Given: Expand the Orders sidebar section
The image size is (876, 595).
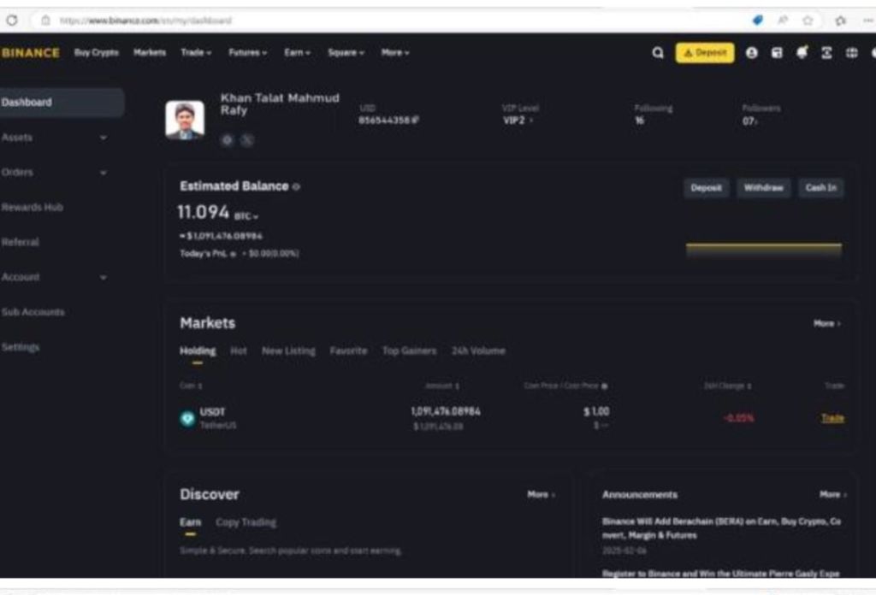Looking at the screenshot, I should [x=104, y=173].
